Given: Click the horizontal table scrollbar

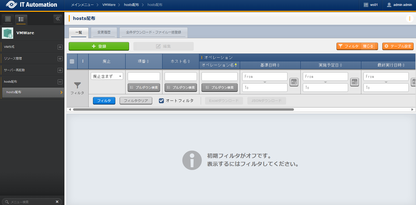Looking at the screenshot, I should click(183, 110).
